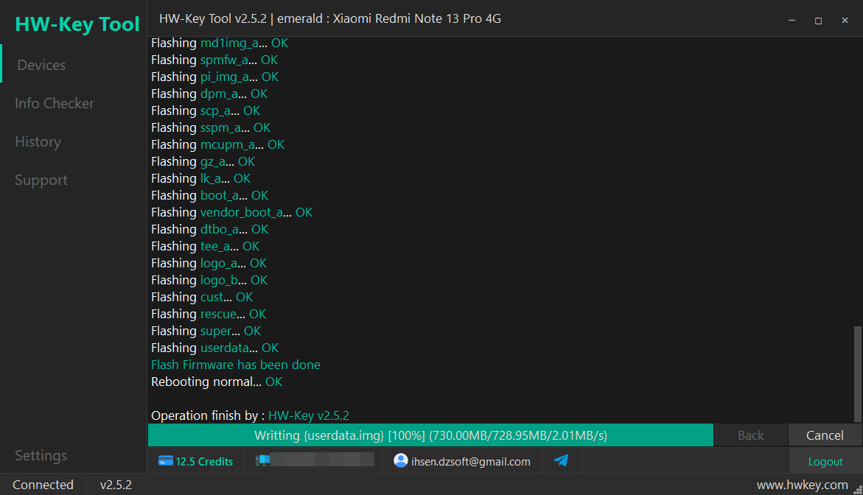
Task: Click the ihsen.dzsoft@gmail.com email address
Action: pos(471,461)
